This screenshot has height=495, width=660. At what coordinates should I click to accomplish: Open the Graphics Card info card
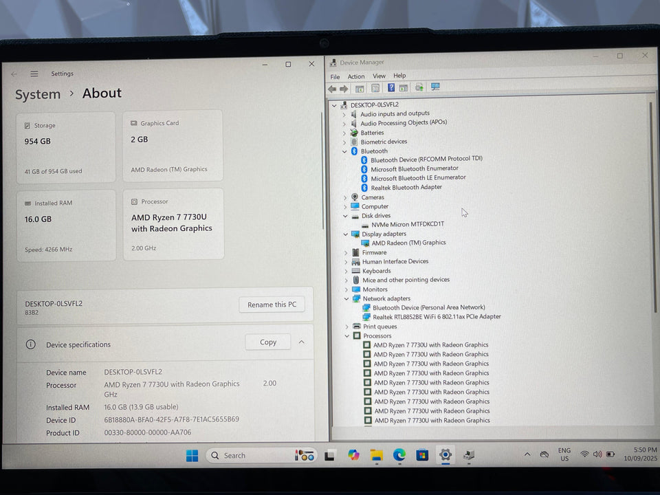(x=173, y=146)
